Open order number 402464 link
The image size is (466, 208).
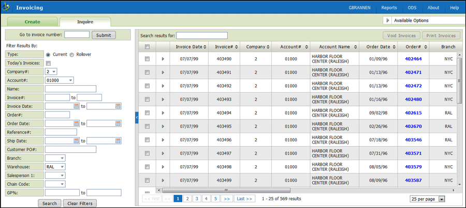click(x=413, y=59)
